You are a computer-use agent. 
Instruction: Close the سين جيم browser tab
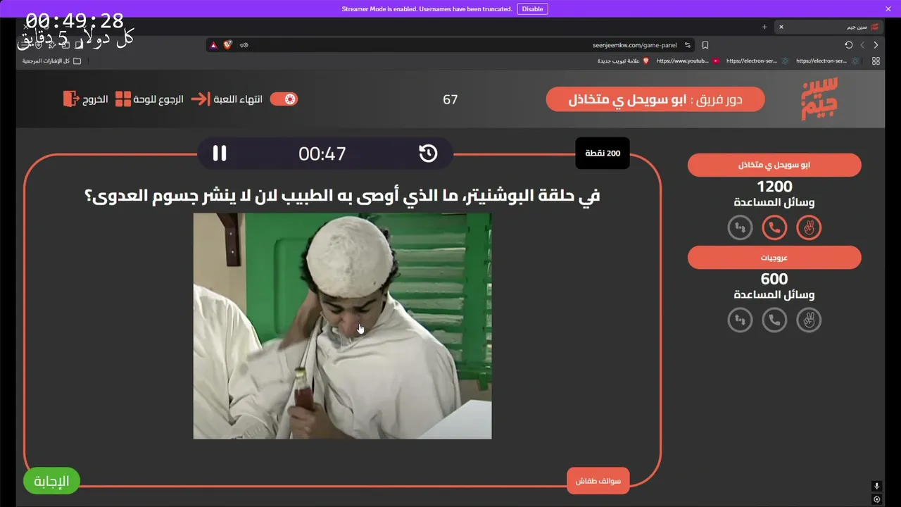coord(781,27)
